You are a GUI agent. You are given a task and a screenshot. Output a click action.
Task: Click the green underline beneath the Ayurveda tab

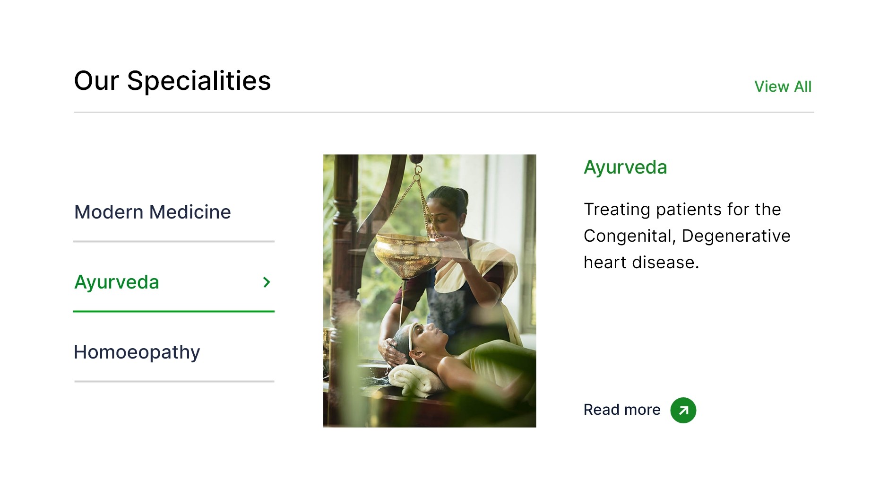click(174, 311)
